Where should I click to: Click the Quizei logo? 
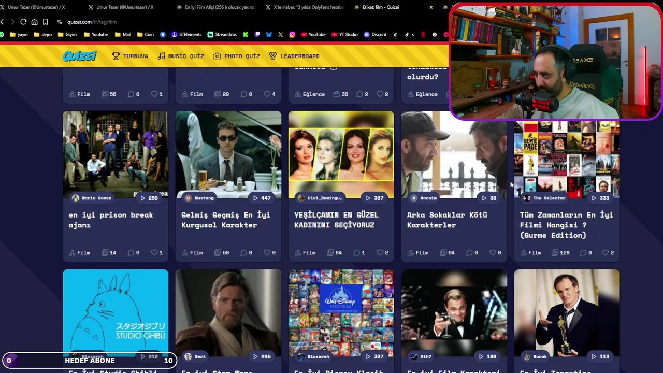(x=80, y=56)
